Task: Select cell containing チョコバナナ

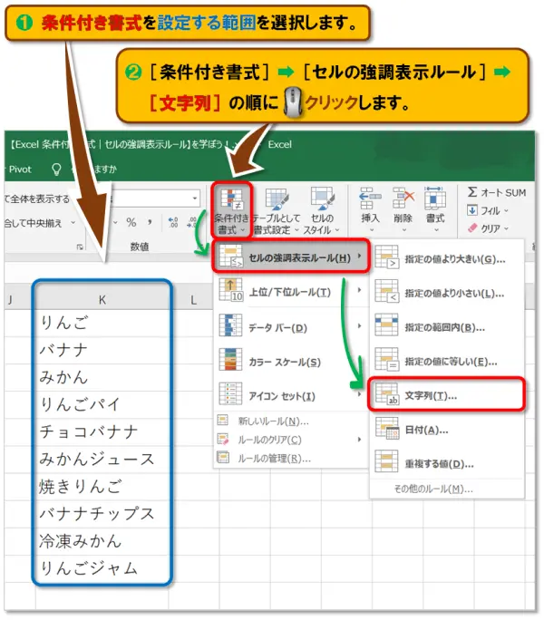Action: [x=102, y=432]
